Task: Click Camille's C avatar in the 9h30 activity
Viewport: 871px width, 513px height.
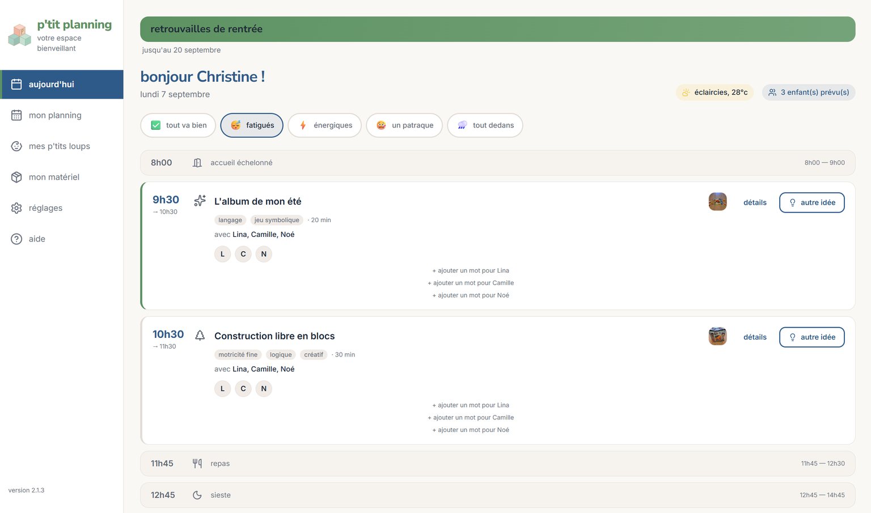Action: coord(243,254)
